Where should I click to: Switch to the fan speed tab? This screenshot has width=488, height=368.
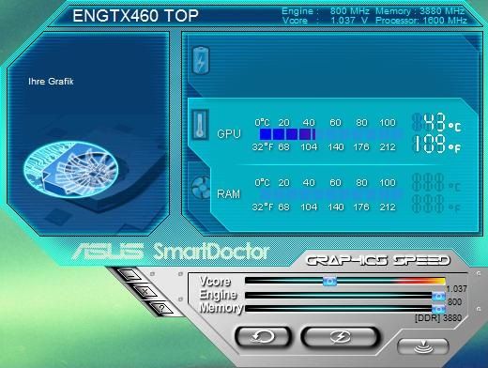(201, 188)
